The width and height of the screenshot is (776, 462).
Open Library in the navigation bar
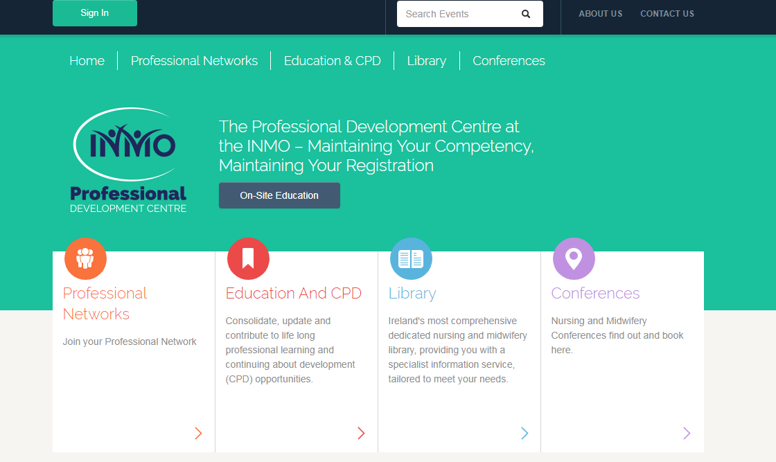(427, 61)
